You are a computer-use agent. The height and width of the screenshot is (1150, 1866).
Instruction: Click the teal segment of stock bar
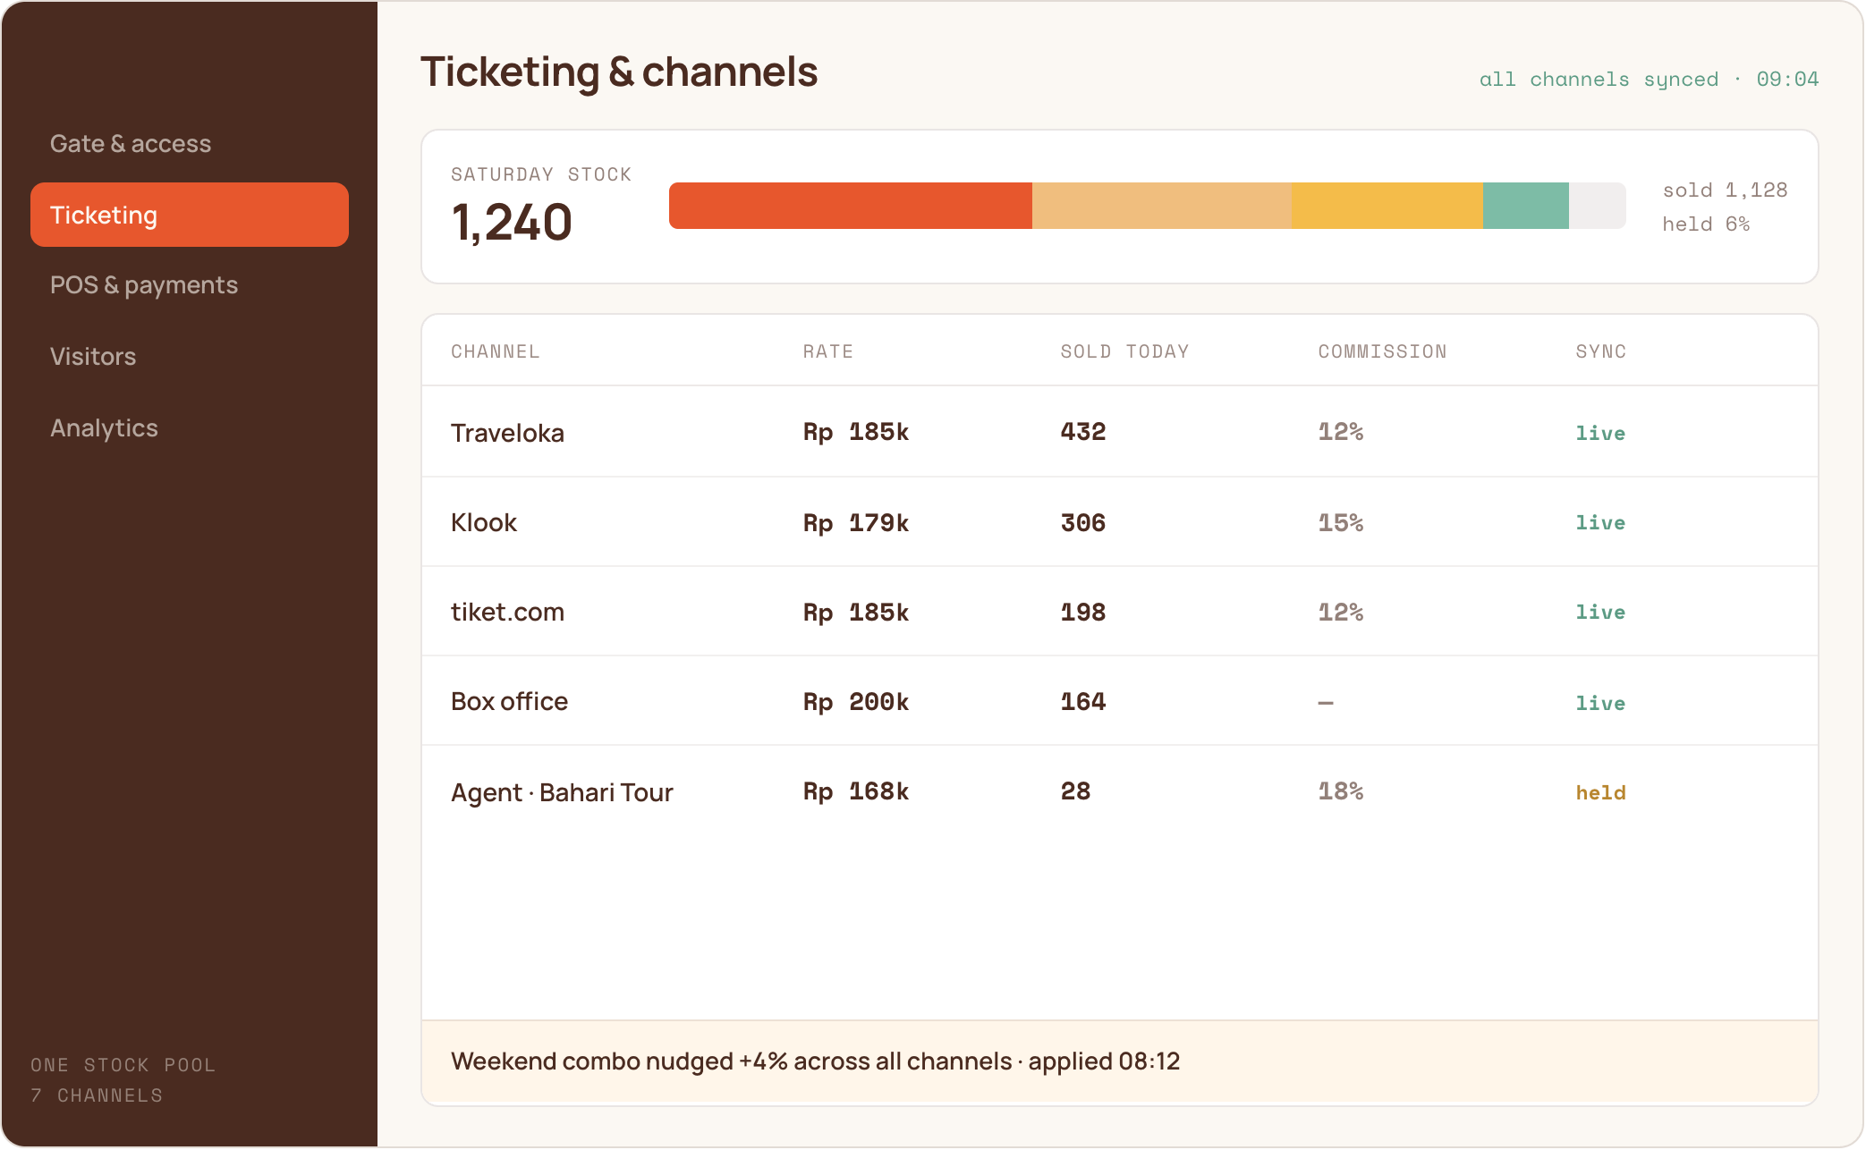point(1525,206)
